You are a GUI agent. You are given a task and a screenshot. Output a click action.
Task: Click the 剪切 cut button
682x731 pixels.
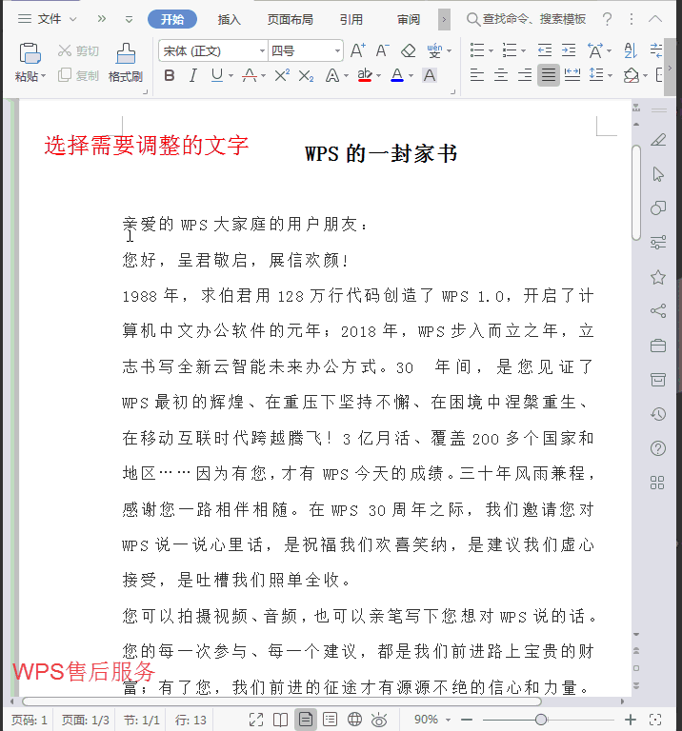pyautogui.click(x=78, y=50)
